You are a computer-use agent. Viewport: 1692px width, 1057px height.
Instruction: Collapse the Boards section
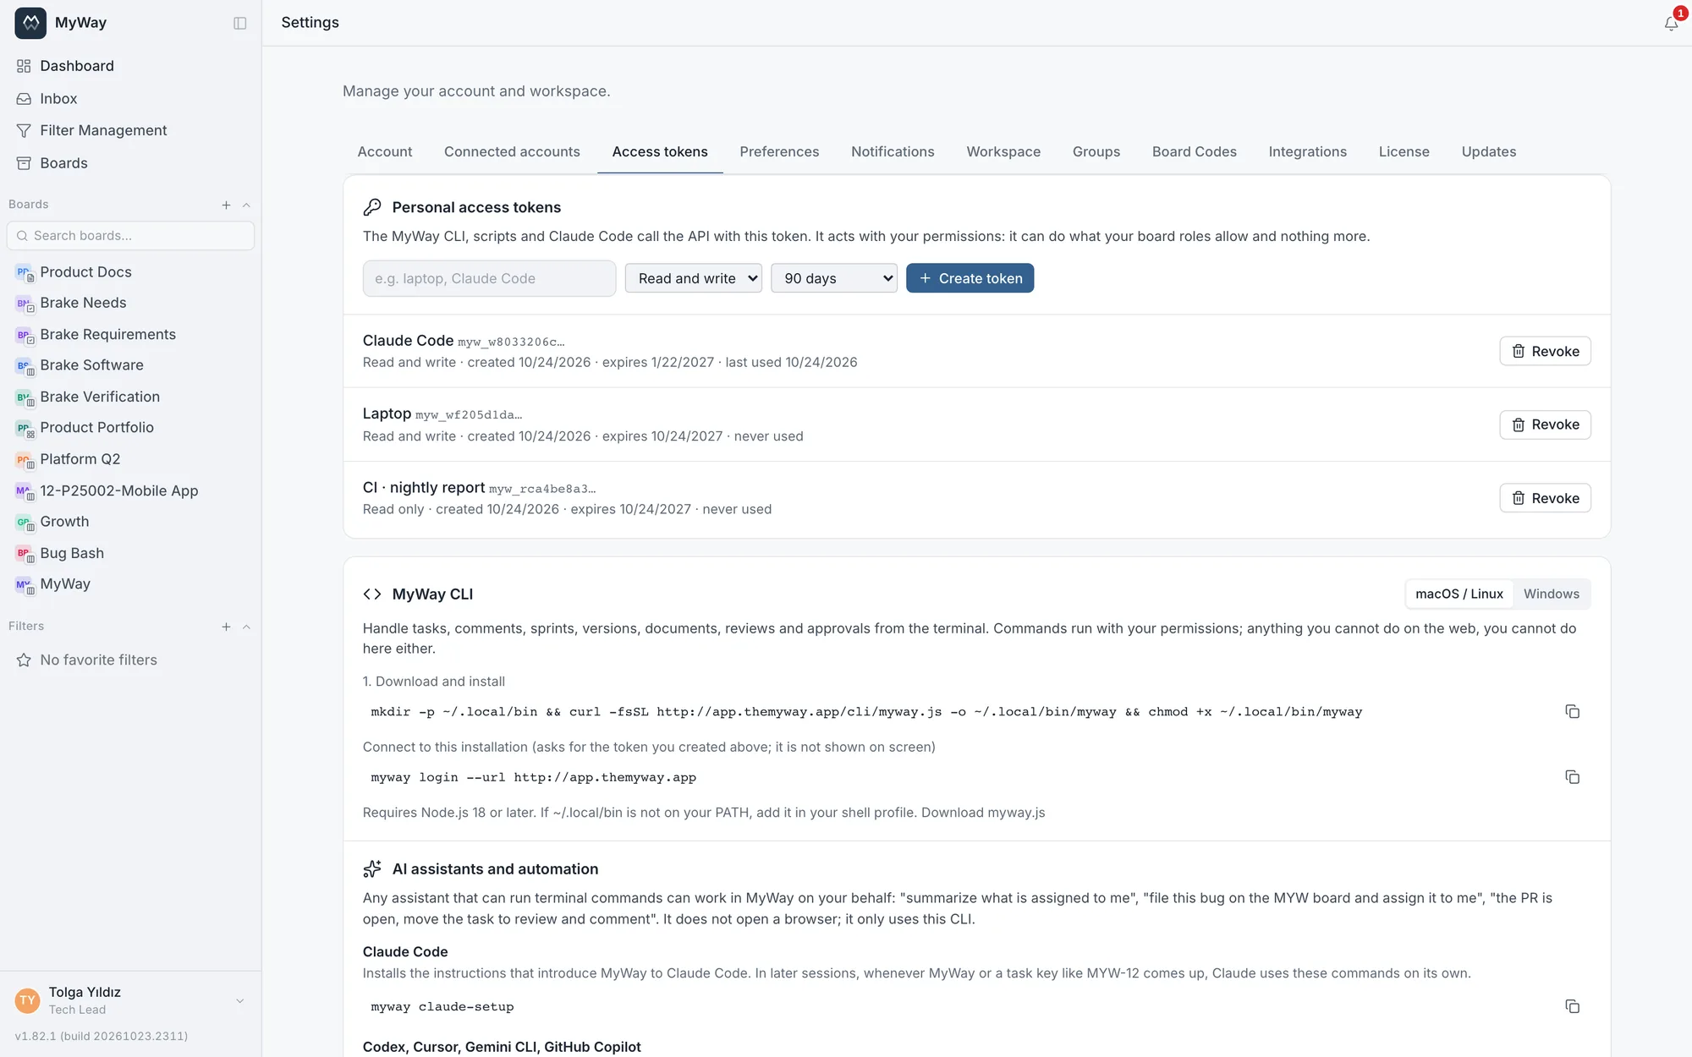tap(246, 205)
